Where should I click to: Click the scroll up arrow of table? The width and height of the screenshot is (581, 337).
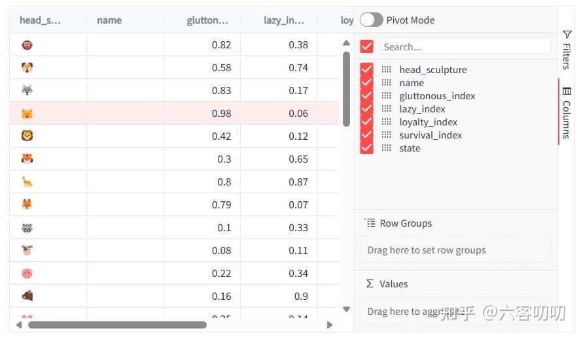click(347, 43)
